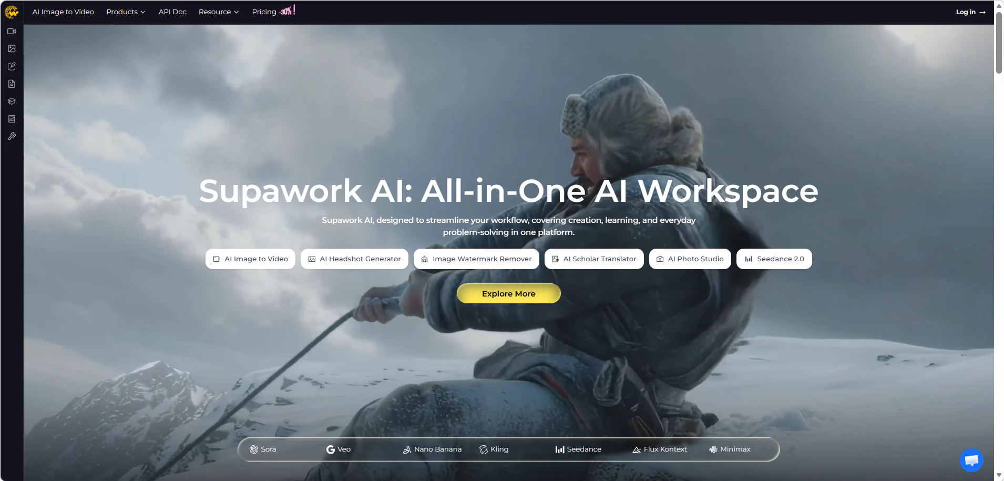Click AI Image to Video in navbar

point(63,12)
